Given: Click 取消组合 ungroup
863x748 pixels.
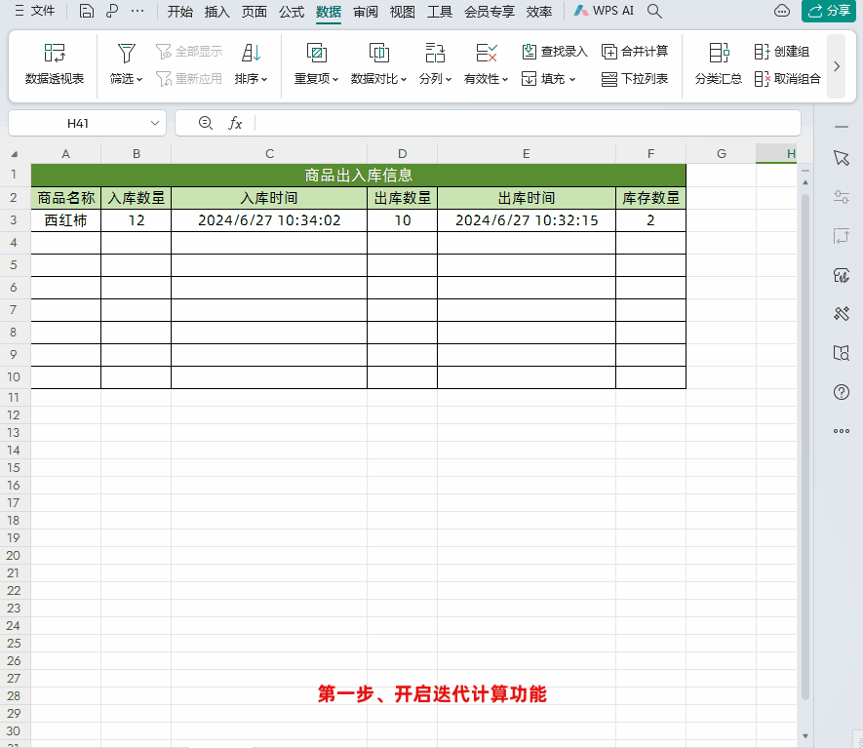Looking at the screenshot, I should coord(787,79).
